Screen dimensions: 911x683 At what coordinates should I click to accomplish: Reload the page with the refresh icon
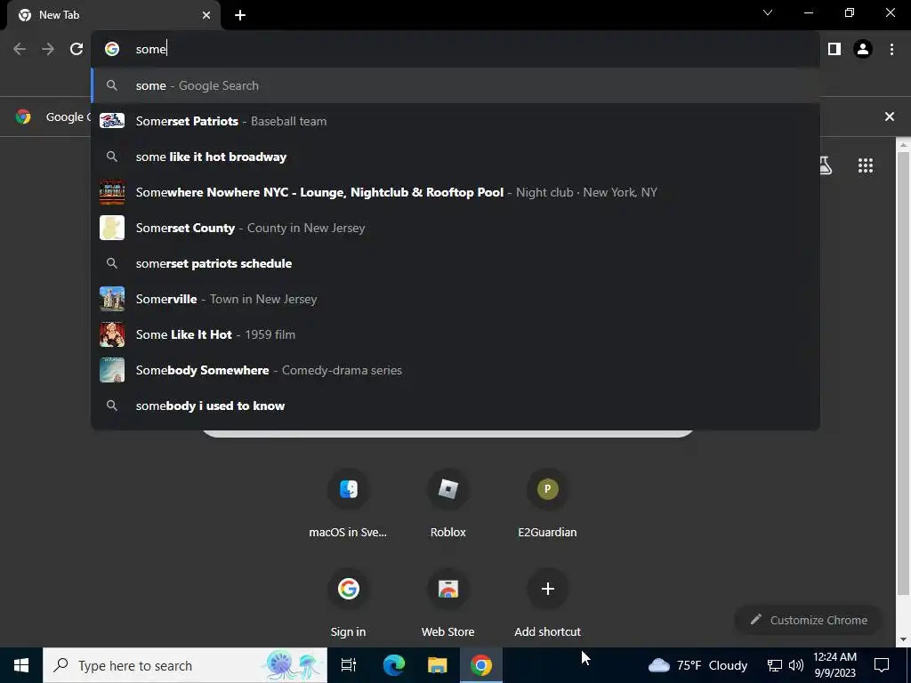(77, 50)
